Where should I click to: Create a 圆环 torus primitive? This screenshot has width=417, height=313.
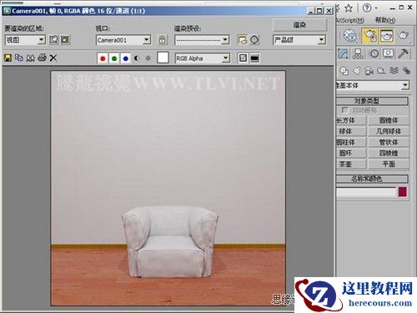coord(351,153)
